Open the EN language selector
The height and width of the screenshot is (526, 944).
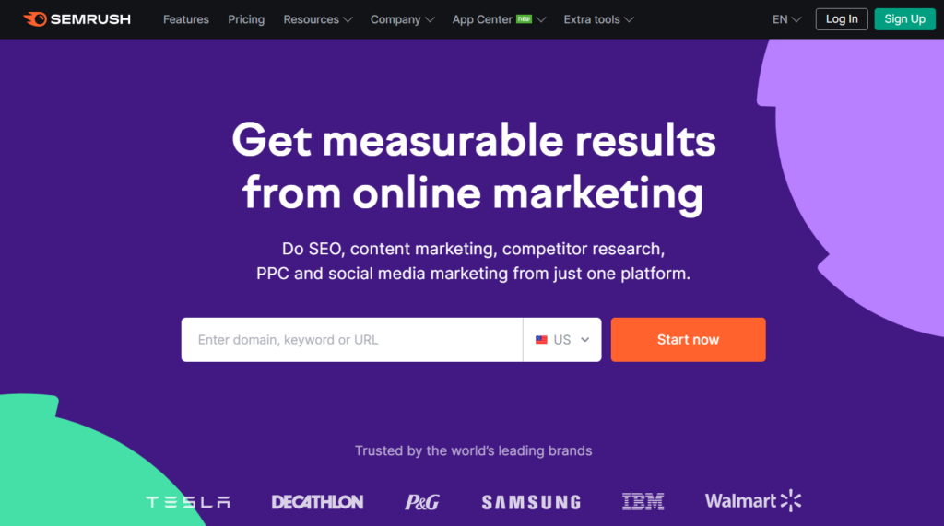[786, 19]
